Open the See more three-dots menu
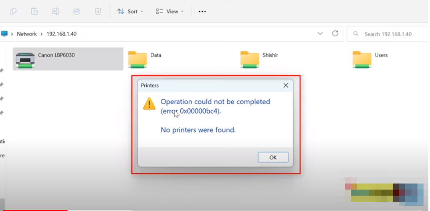The height and width of the screenshot is (211, 430). click(x=202, y=11)
